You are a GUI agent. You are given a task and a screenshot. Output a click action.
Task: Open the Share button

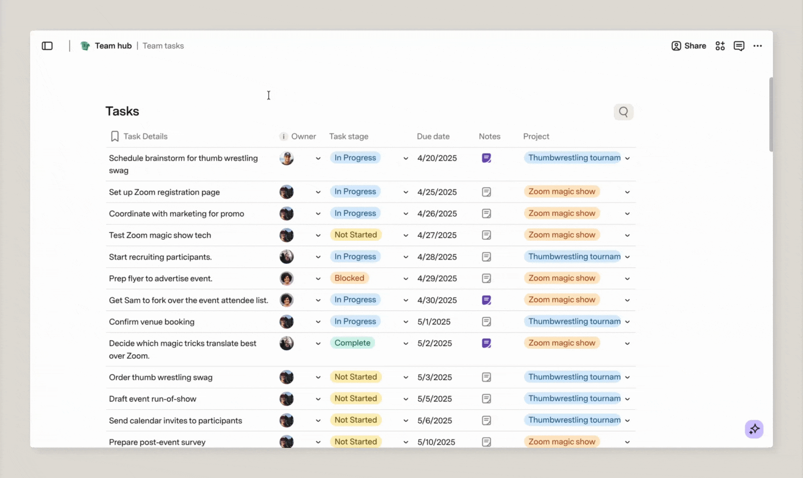[x=688, y=46]
